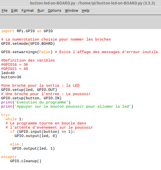Click the GPIO.setup(button, GPIO.IN) line
Viewport: 161px width, 170px height.
click(x=31, y=98)
